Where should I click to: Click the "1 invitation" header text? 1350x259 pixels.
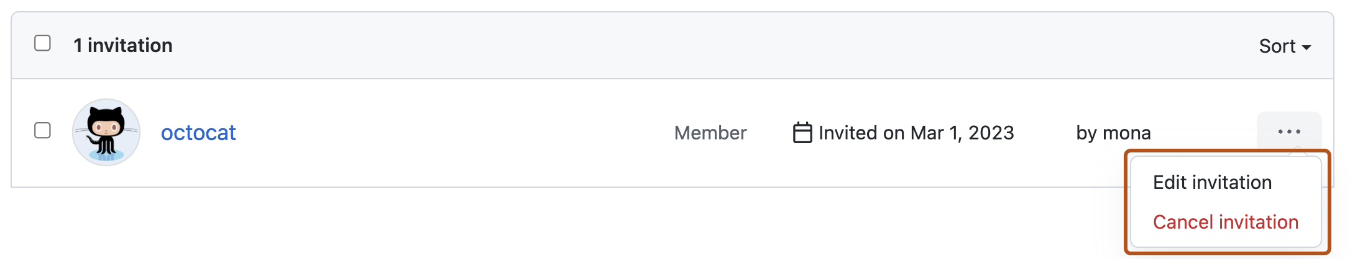(x=123, y=45)
